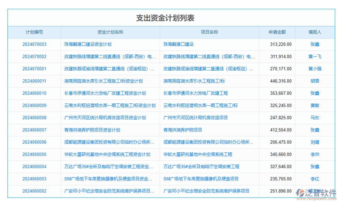Screen dimensions: 340x204
Task: Open plan number 2024070003
Action: (34, 44)
